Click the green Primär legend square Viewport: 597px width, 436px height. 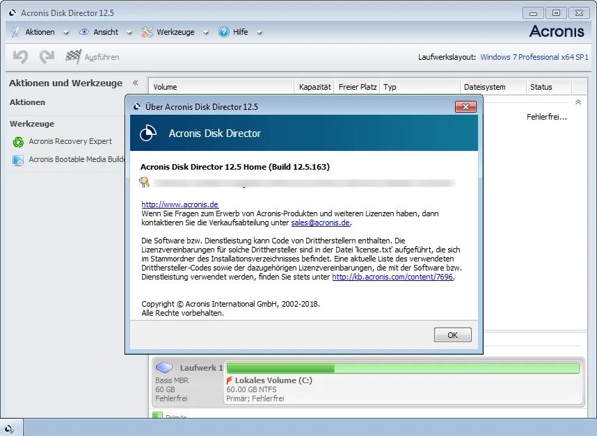point(157,415)
